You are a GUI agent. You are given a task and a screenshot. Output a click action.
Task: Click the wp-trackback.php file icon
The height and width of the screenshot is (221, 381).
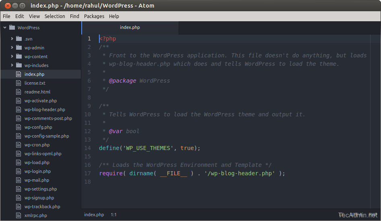19,207
